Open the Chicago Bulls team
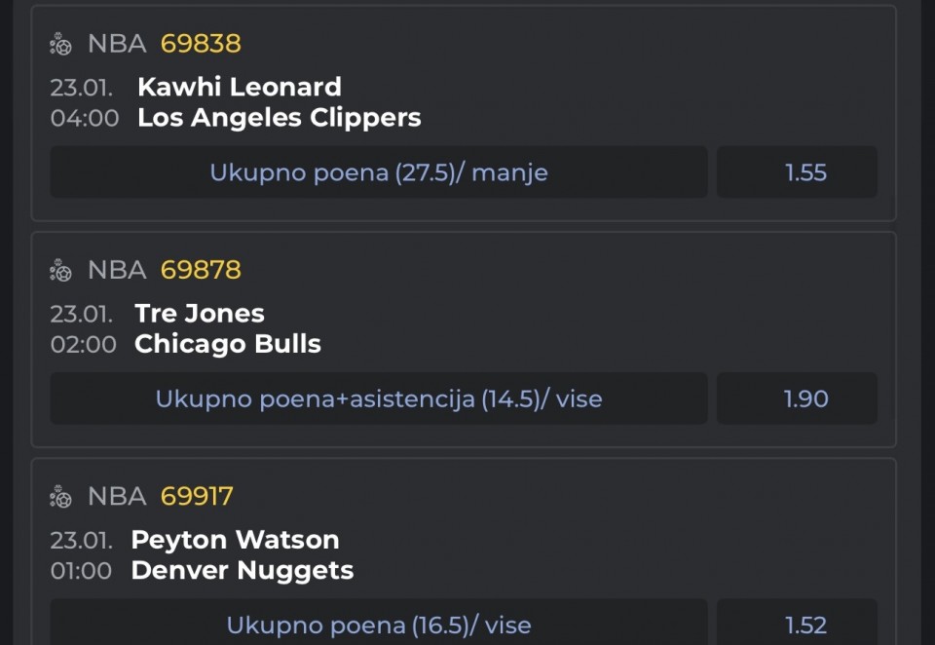The height and width of the screenshot is (645, 935). pyautogui.click(x=228, y=344)
